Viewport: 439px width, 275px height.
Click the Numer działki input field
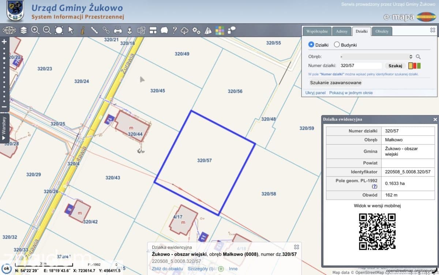(361, 66)
